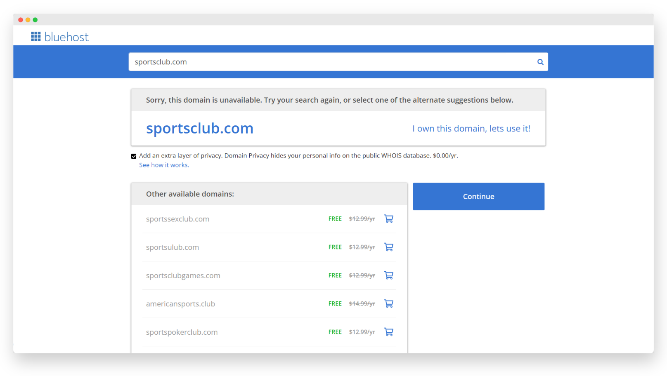Image resolution: width=667 pixels, height=376 pixels.
Task: Select the americansports.club domain name
Action: pyautogui.click(x=180, y=304)
